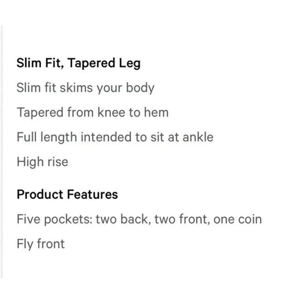Click 'two back' in the pockets line
The height and width of the screenshot is (304, 304).
(123, 219)
